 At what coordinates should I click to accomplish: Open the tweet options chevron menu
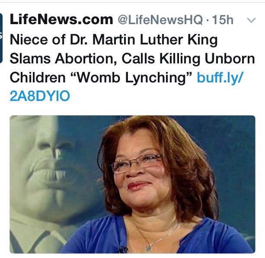coord(251,20)
